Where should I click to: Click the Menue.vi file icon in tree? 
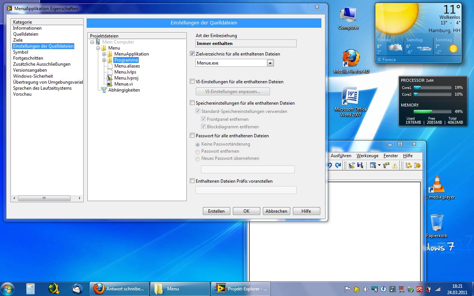(110, 84)
